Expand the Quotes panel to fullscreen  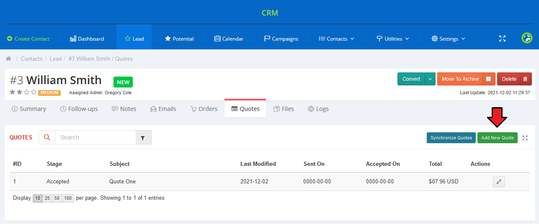pyautogui.click(x=525, y=138)
